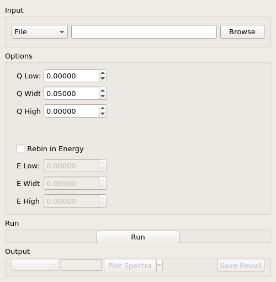Expand the Plot Spectra arrow menu
276x282 pixels.
click(x=160, y=265)
